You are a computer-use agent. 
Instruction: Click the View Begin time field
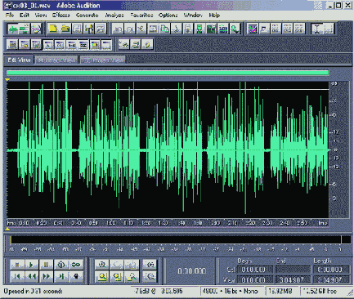(254, 279)
